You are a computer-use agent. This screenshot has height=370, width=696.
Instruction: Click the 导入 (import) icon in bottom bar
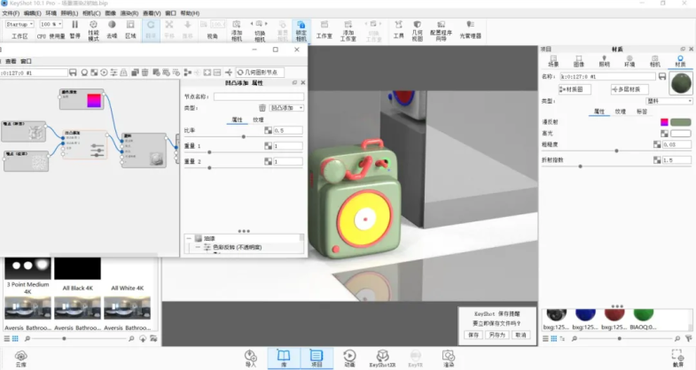click(x=250, y=356)
